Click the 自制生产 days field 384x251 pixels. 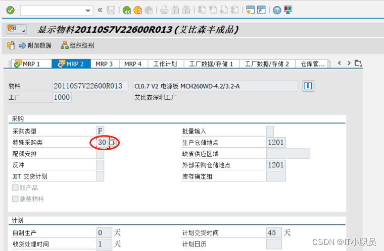point(104,232)
